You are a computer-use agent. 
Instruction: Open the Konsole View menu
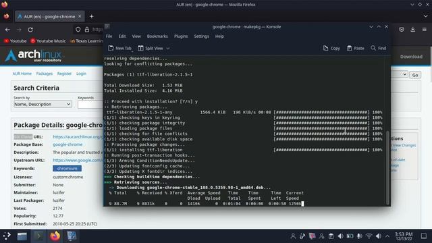(136, 36)
